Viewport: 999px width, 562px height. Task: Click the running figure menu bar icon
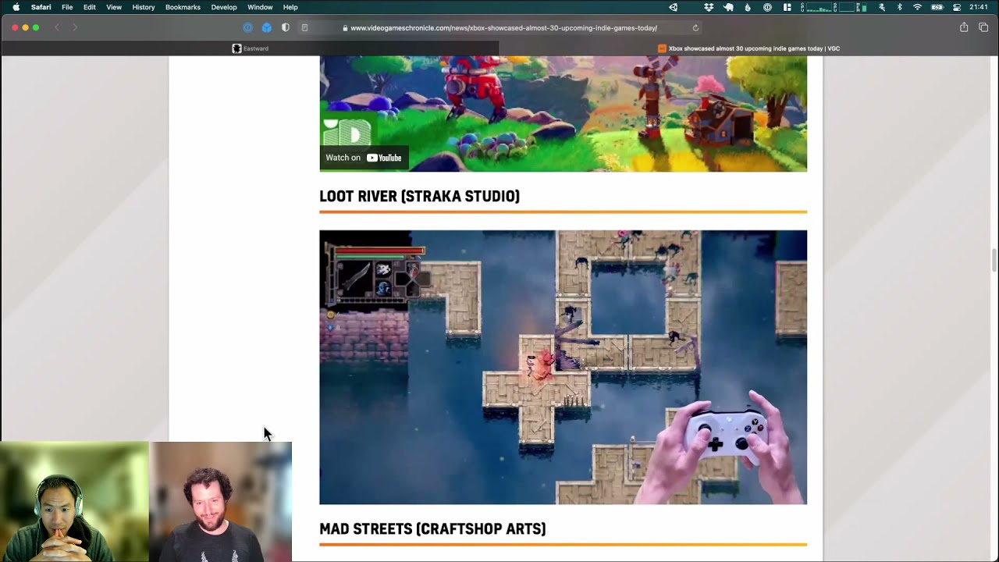[881, 7]
